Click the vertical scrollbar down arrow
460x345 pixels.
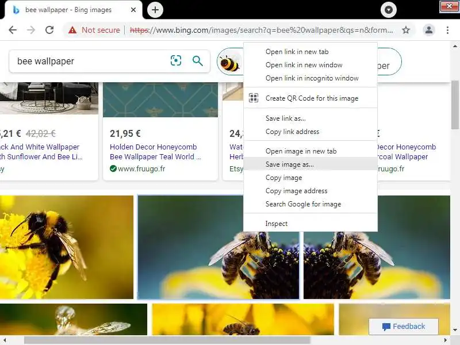(x=455, y=330)
